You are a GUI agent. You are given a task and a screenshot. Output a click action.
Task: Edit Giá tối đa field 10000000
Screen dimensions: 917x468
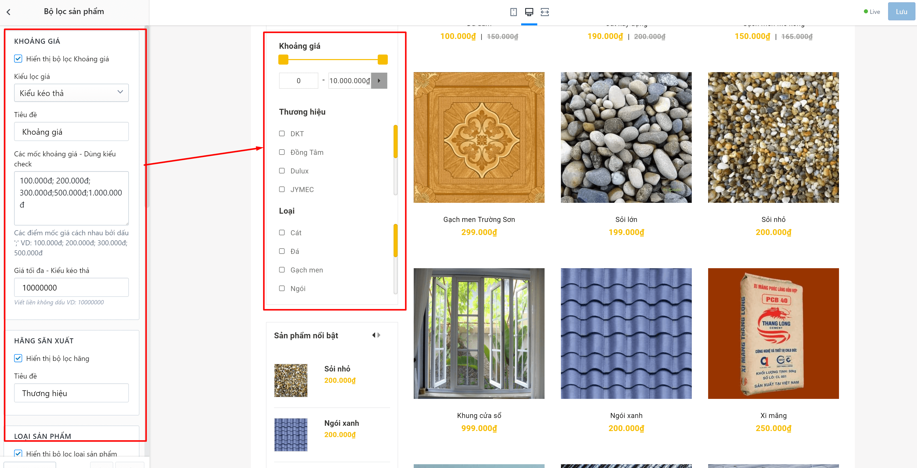[71, 287]
